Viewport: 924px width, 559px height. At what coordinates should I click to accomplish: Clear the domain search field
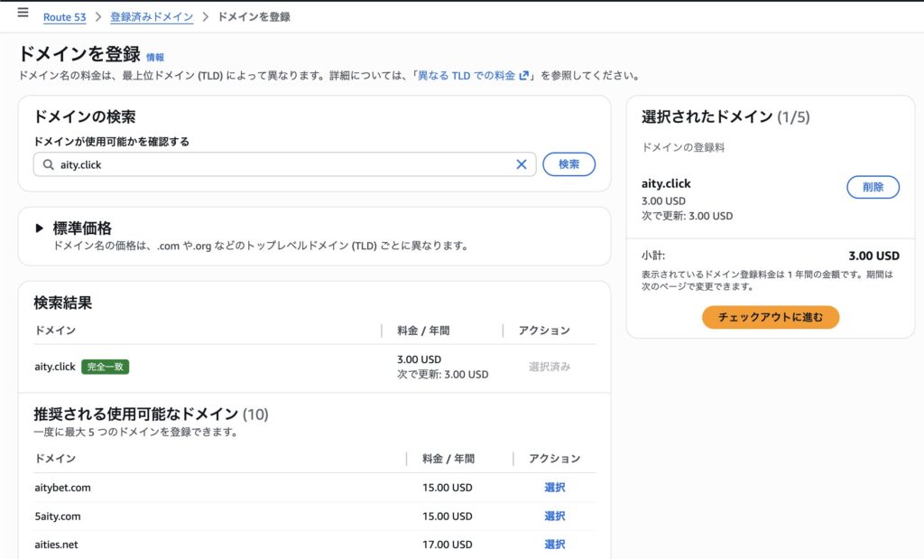[521, 164]
